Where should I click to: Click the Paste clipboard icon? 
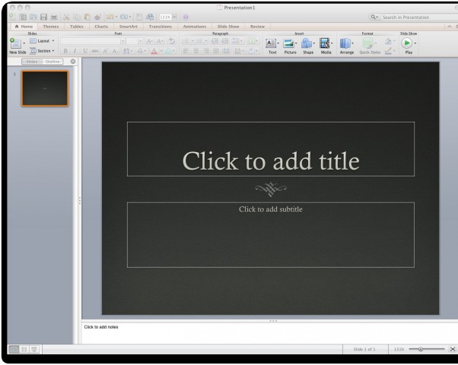tap(87, 17)
